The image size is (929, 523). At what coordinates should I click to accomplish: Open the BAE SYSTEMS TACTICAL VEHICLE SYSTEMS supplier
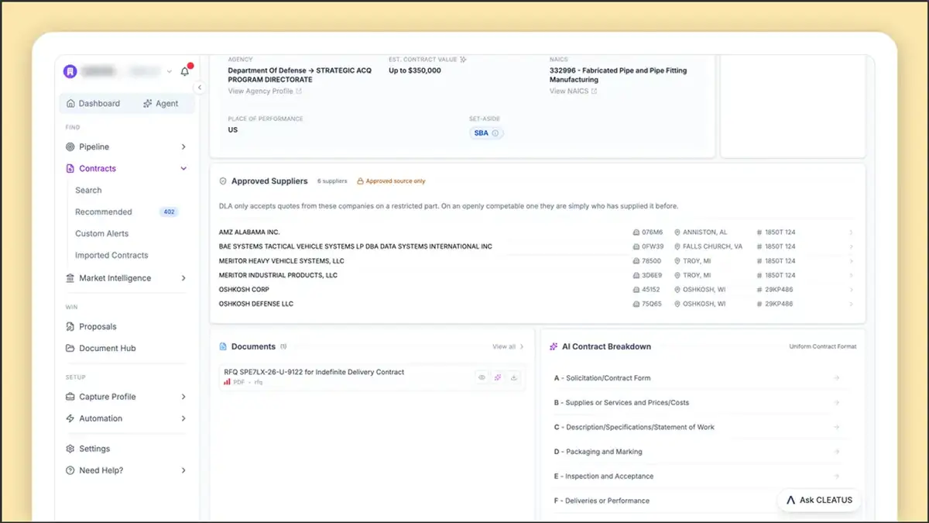click(x=536, y=246)
